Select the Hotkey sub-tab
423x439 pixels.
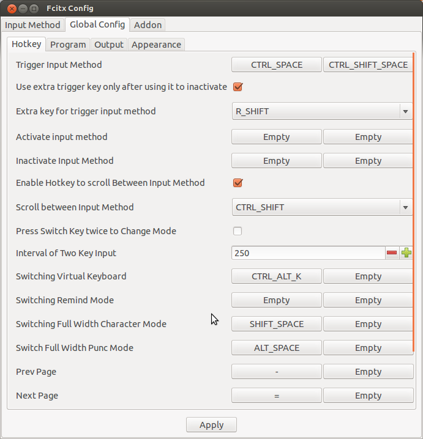(x=26, y=44)
